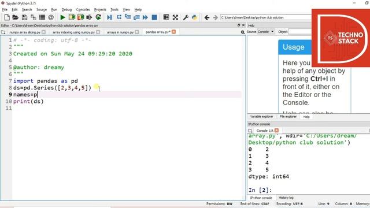Continue execution debug icon
370x208 pixels.
click(145, 17)
